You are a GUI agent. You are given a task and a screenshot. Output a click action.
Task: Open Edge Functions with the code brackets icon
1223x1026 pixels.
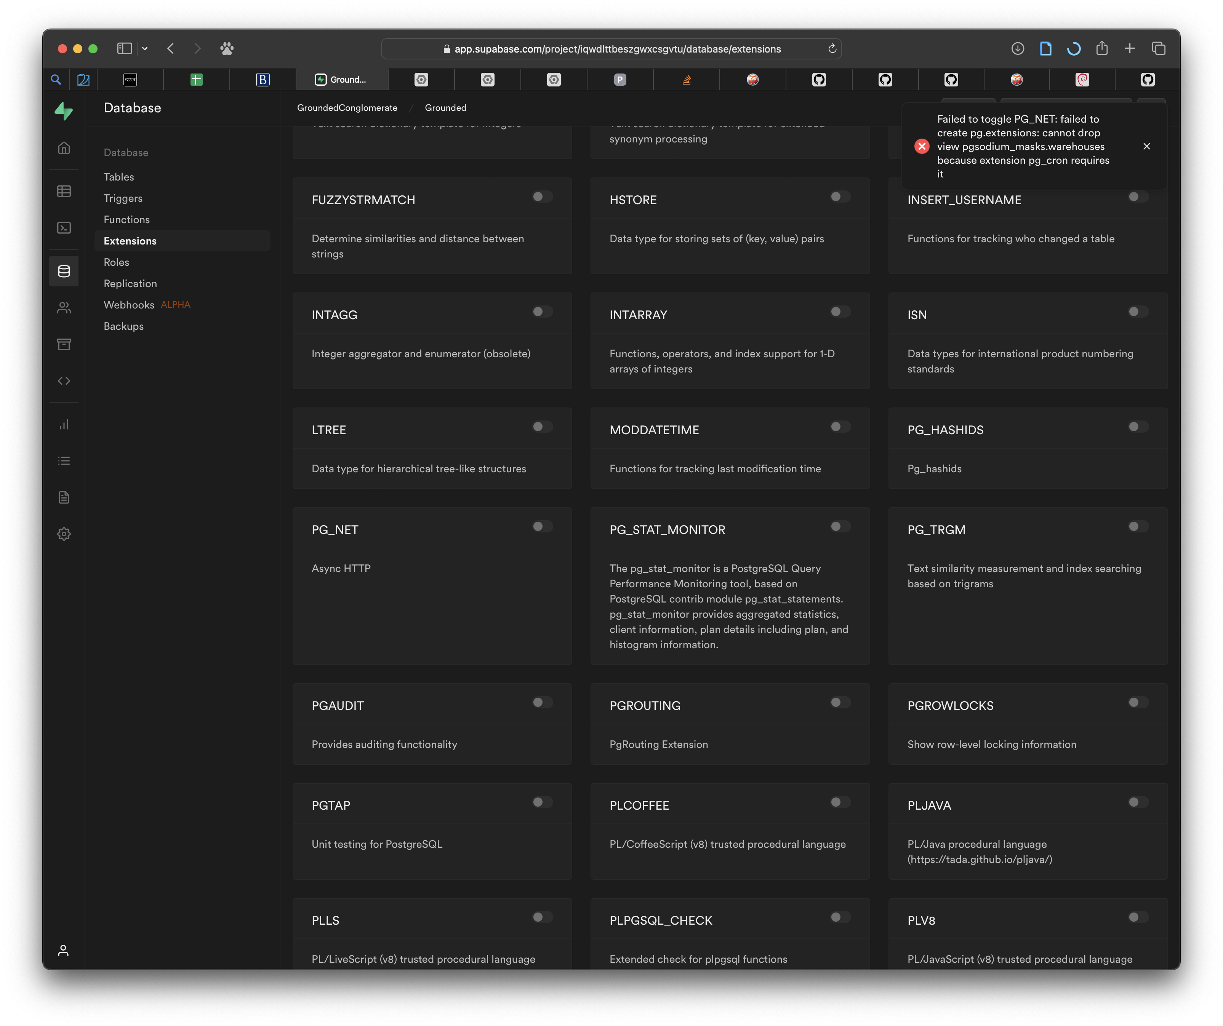64,380
